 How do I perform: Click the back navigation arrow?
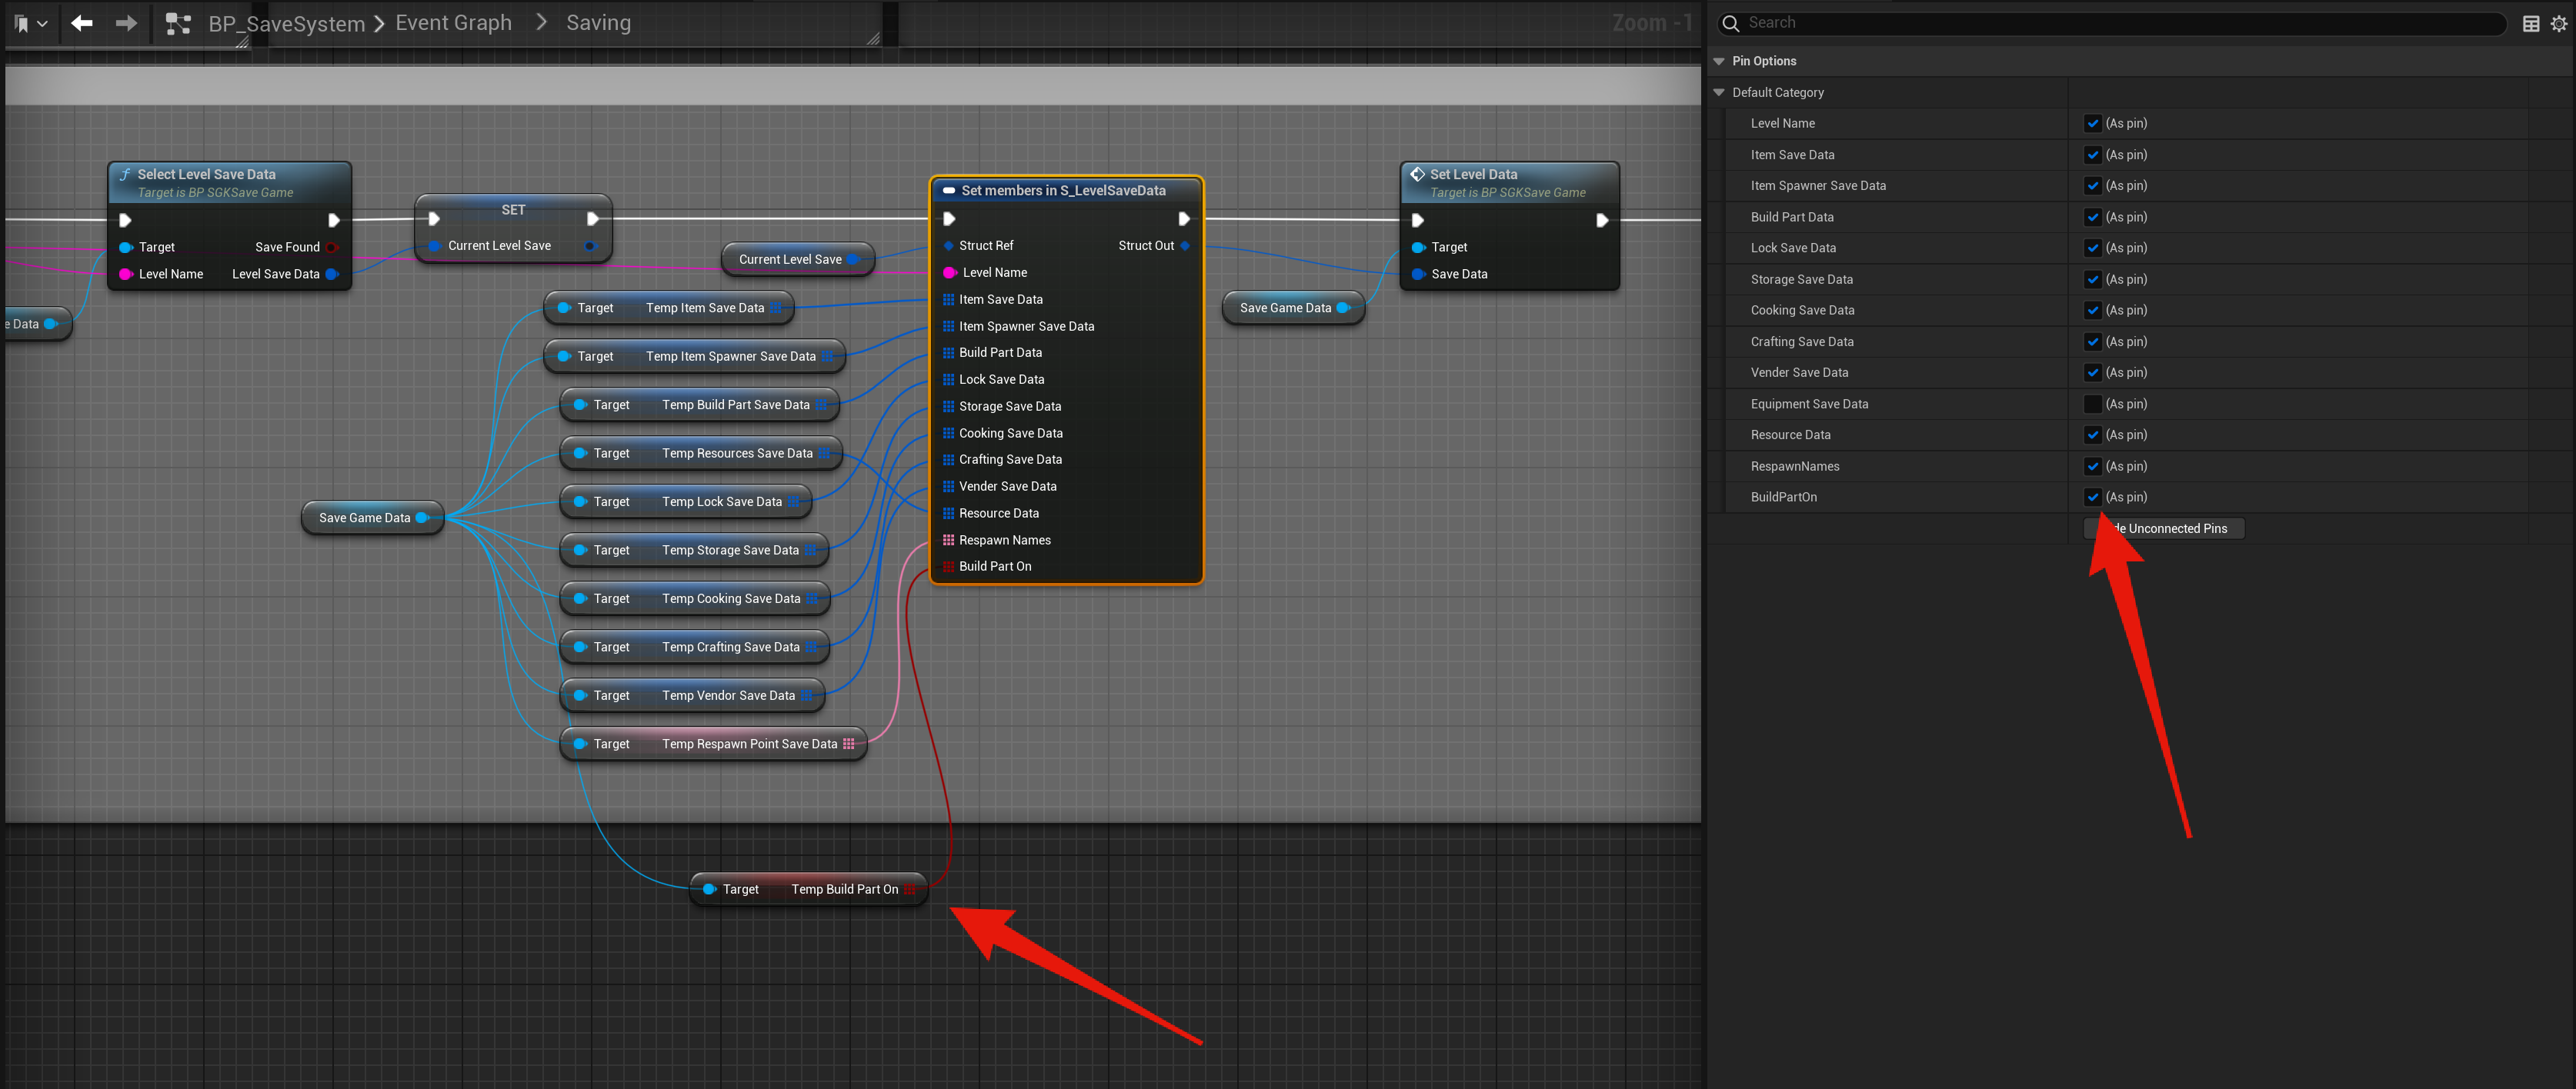[82, 23]
